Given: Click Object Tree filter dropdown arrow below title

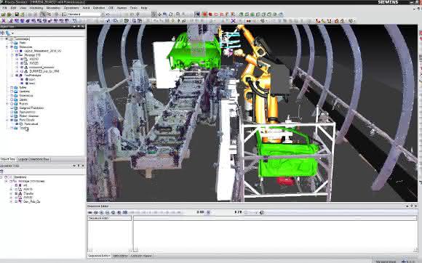Looking at the screenshot, I should coord(12,33).
